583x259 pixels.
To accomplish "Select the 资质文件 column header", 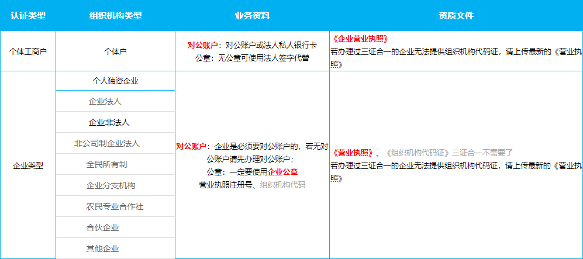I will coord(456,16).
